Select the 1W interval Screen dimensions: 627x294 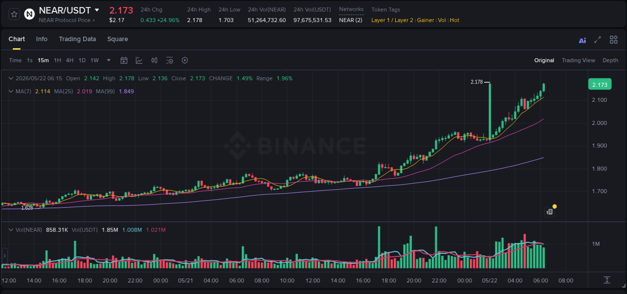(x=94, y=60)
